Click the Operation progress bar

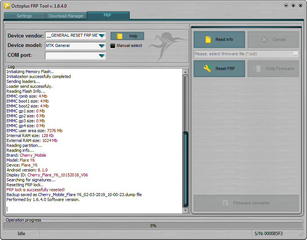tap(153, 226)
